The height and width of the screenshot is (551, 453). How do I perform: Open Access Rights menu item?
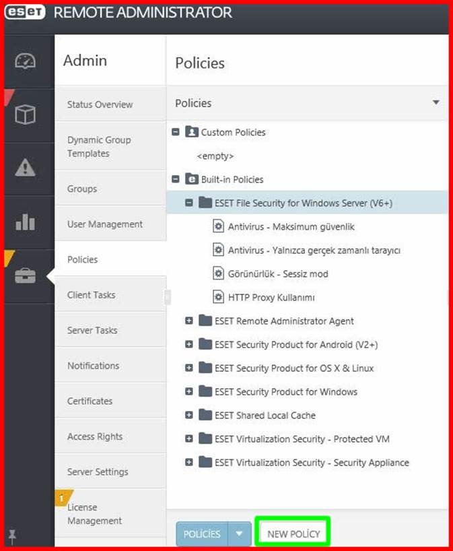(110, 436)
